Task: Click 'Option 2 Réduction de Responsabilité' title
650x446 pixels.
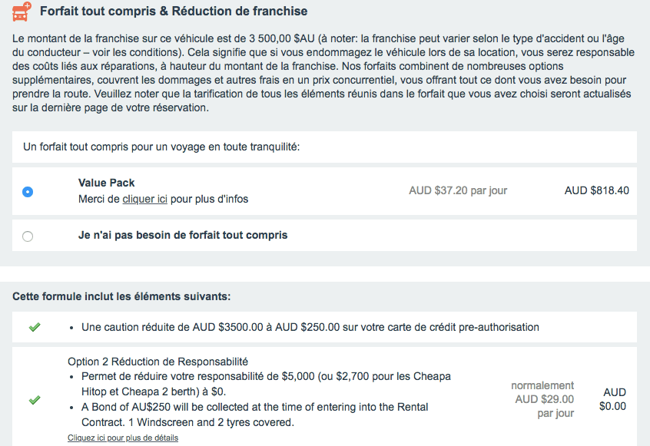Action: click(x=158, y=362)
